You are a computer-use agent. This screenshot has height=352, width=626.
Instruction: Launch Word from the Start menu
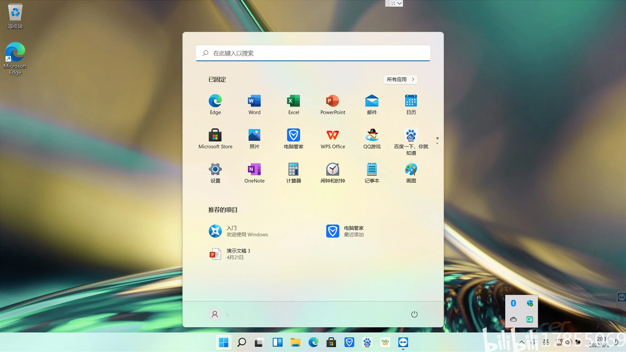[x=254, y=104]
